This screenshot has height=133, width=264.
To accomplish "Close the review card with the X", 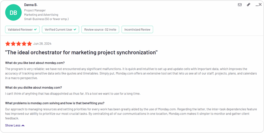I will [260, 5].
